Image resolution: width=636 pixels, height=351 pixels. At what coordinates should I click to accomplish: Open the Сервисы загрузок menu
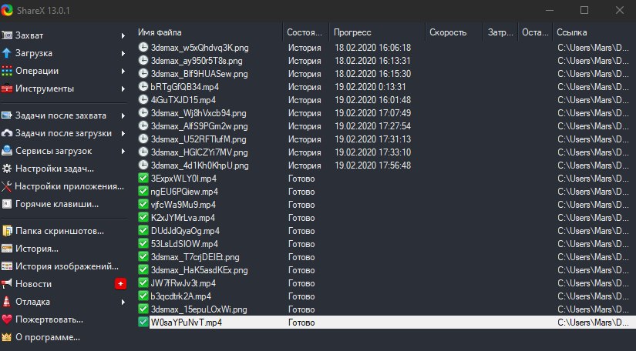point(64,151)
